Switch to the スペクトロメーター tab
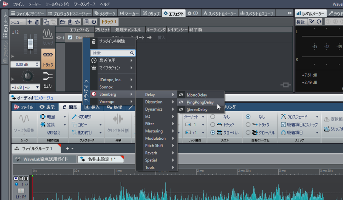The width and height of the screenshot is (343, 200). (x=220, y=13)
